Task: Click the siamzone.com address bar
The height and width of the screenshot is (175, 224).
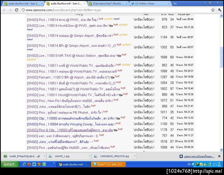Action: tap(116, 10)
